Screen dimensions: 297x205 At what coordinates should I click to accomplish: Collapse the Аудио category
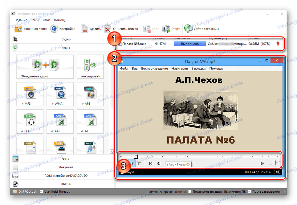63,48
